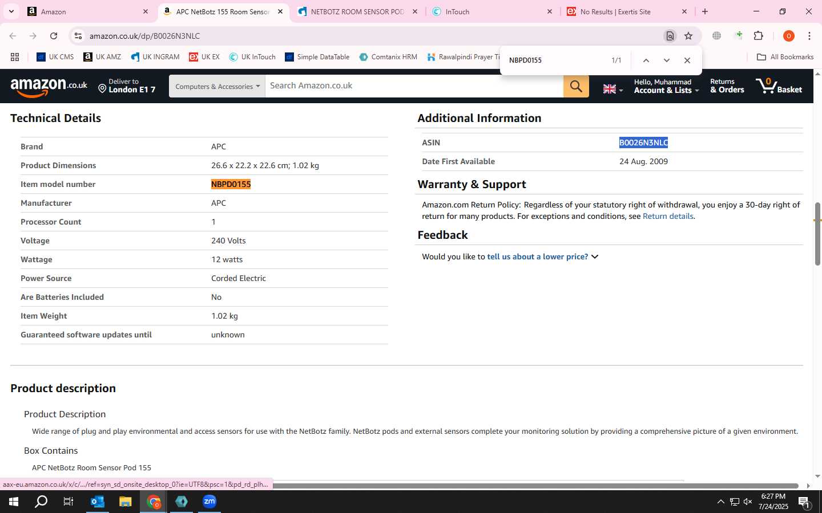The image size is (822, 513).
Task: Open the Comtanix HRM bookmark
Action: point(388,57)
